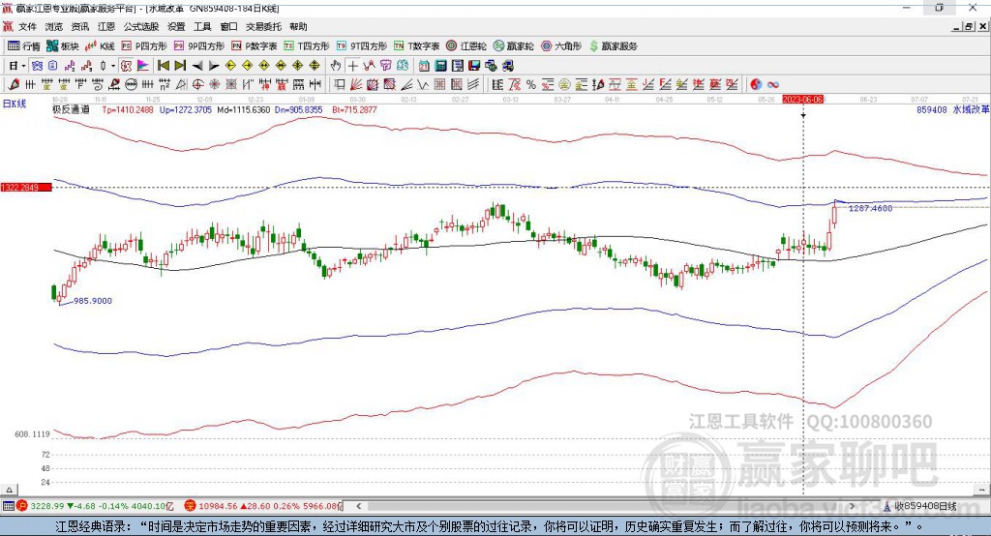Click the Shenzhen index 10984.56 status
The height and width of the screenshot is (536, 991).
click(263, 506)
